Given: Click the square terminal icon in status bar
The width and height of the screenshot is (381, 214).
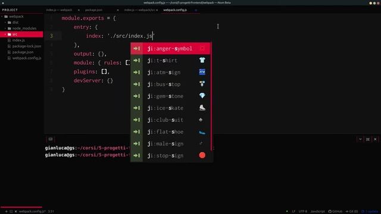Looking at the screenshot, I should point(11,212).
